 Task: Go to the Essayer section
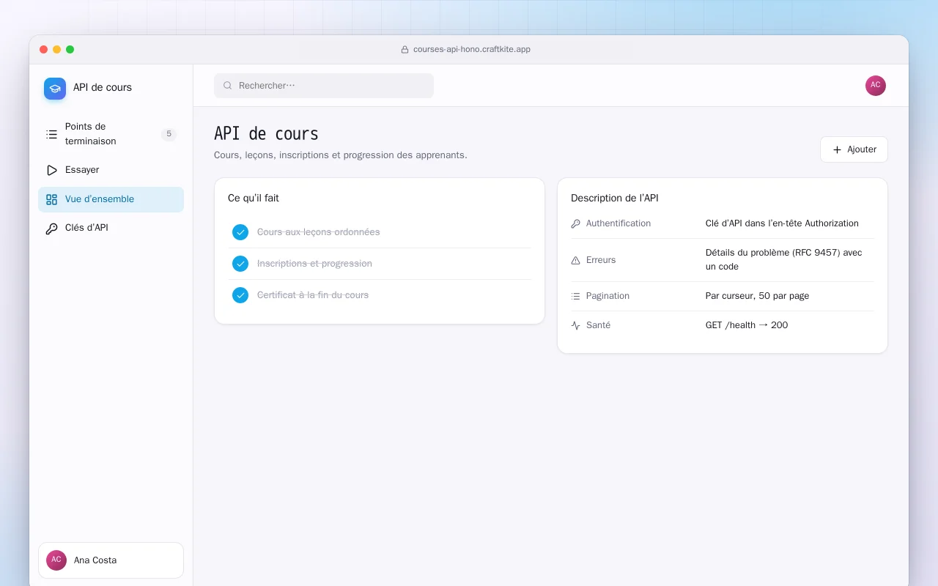click(111, 170)
